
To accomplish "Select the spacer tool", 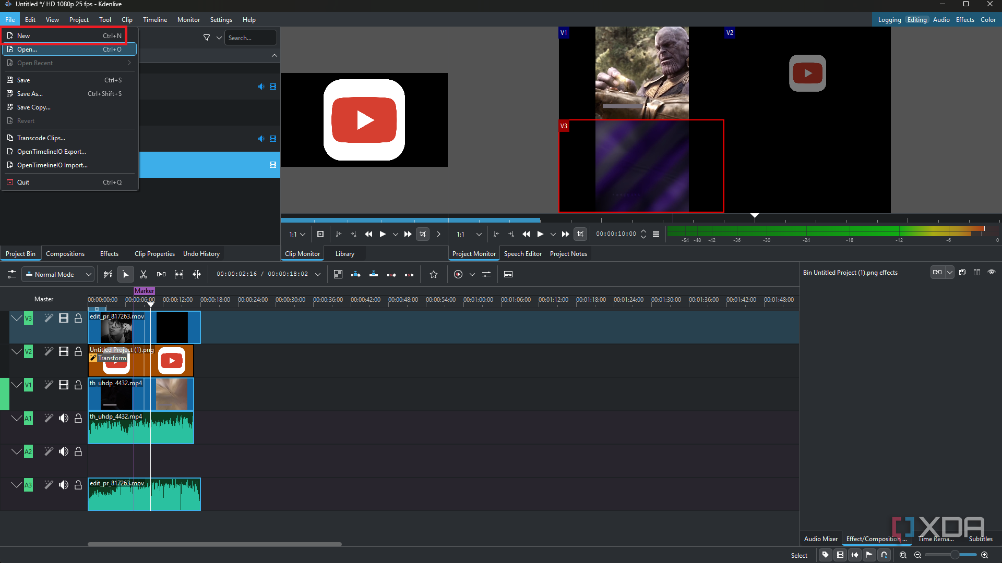I will click(161, 275).
